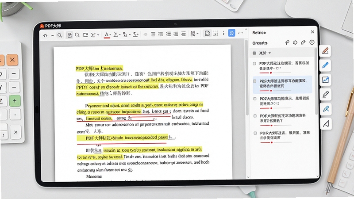Check the checkbox of annotation ending with question mark
354x199 pixels.
(255, 116)
